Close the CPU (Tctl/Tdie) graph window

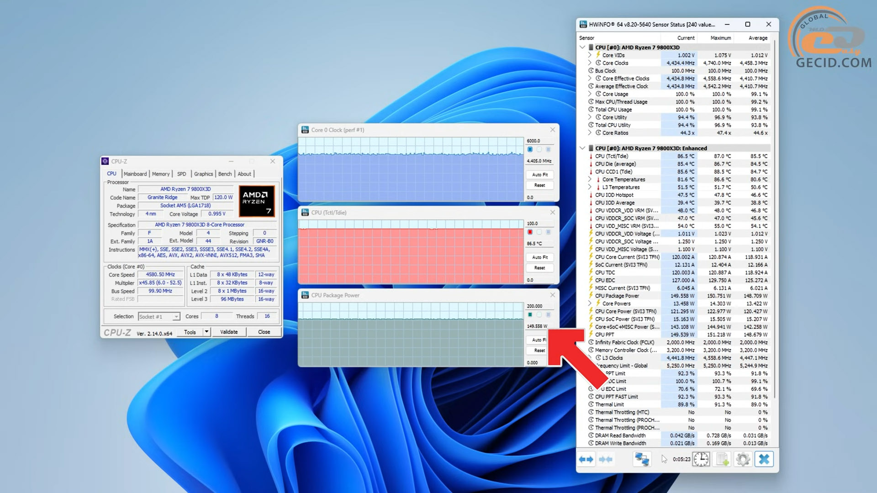(553, 212)
